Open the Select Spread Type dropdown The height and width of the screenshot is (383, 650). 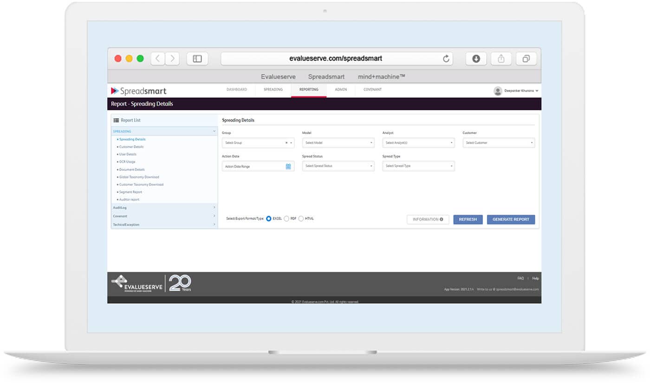click(419, 166)
